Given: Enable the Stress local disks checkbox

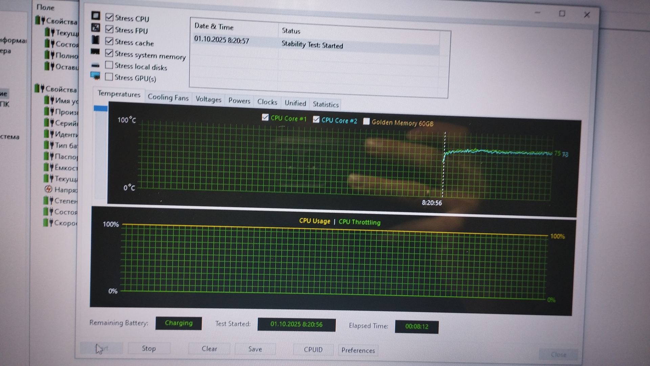Looking at the screenshot, I should 109,65.
